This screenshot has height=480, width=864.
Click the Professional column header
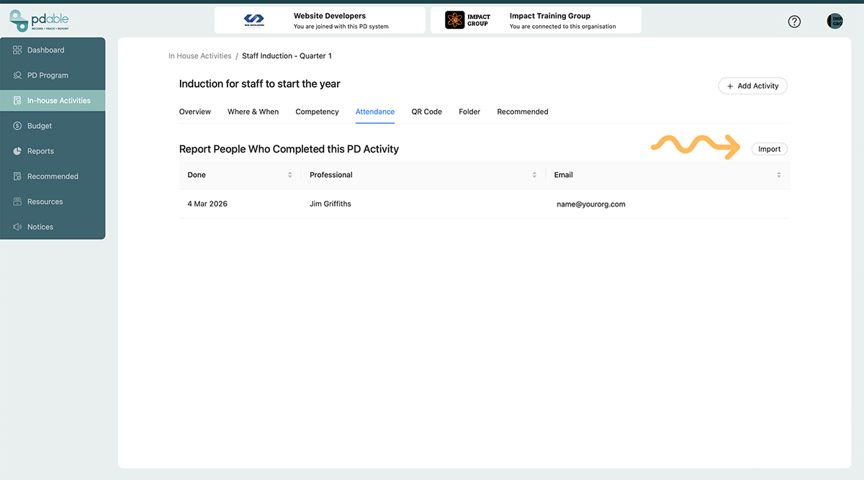423,175
